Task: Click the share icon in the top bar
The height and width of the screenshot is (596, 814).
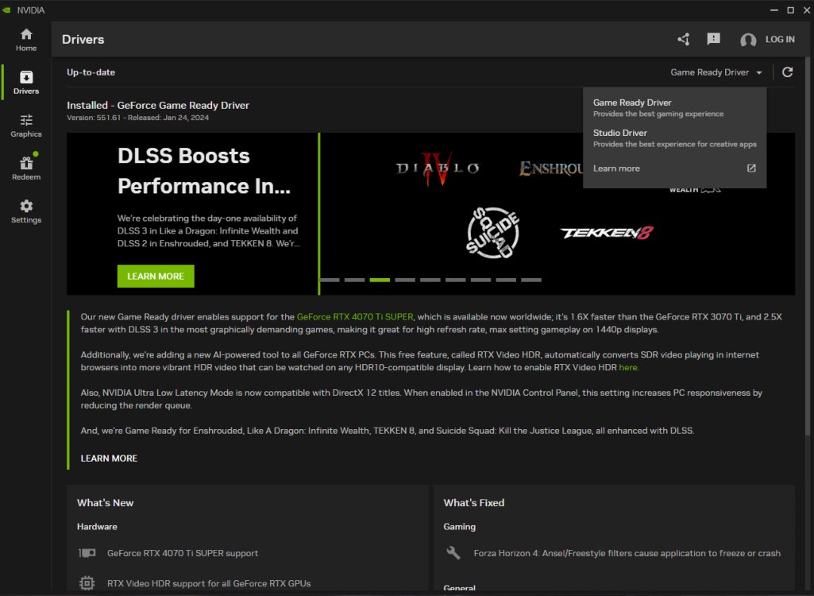Action: (682, 38)
